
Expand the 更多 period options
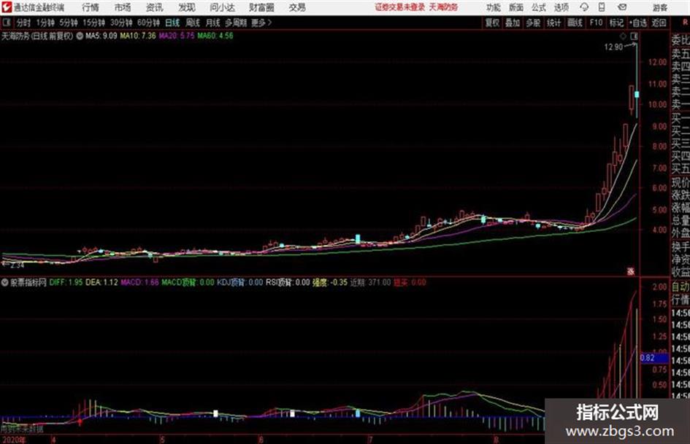(261, 23)
